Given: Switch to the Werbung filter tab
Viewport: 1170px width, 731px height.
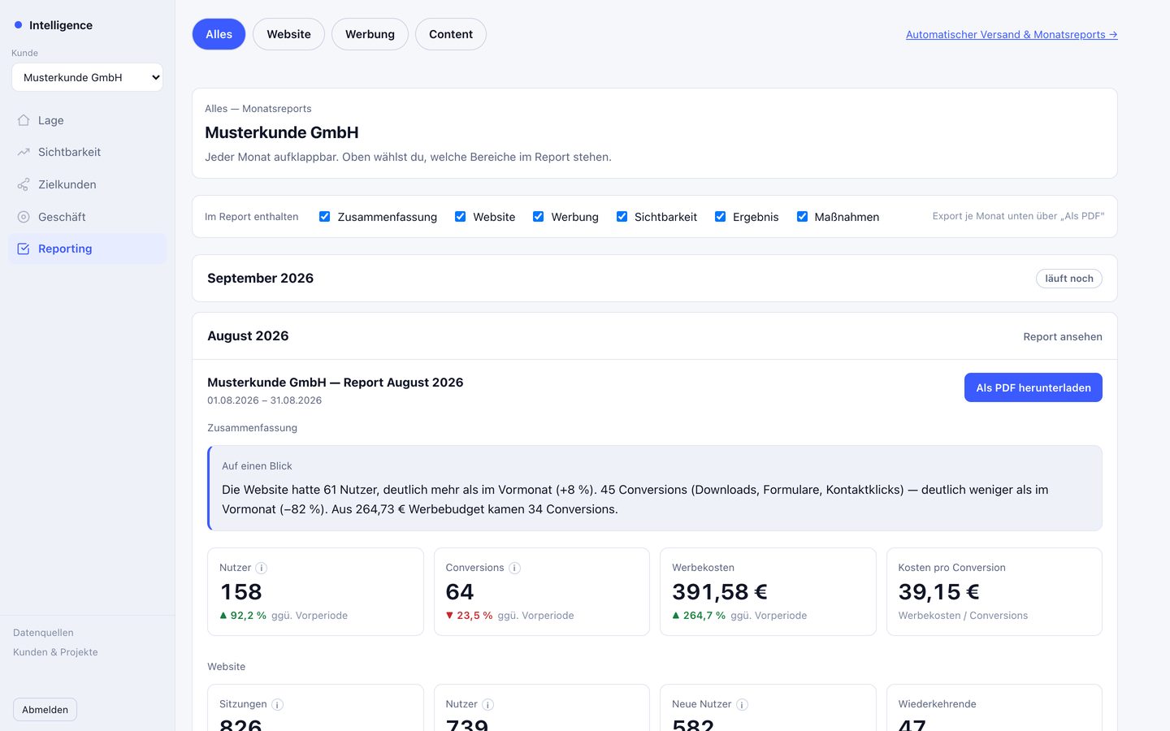Looking at the screenshot, I should tap(370, 34).
